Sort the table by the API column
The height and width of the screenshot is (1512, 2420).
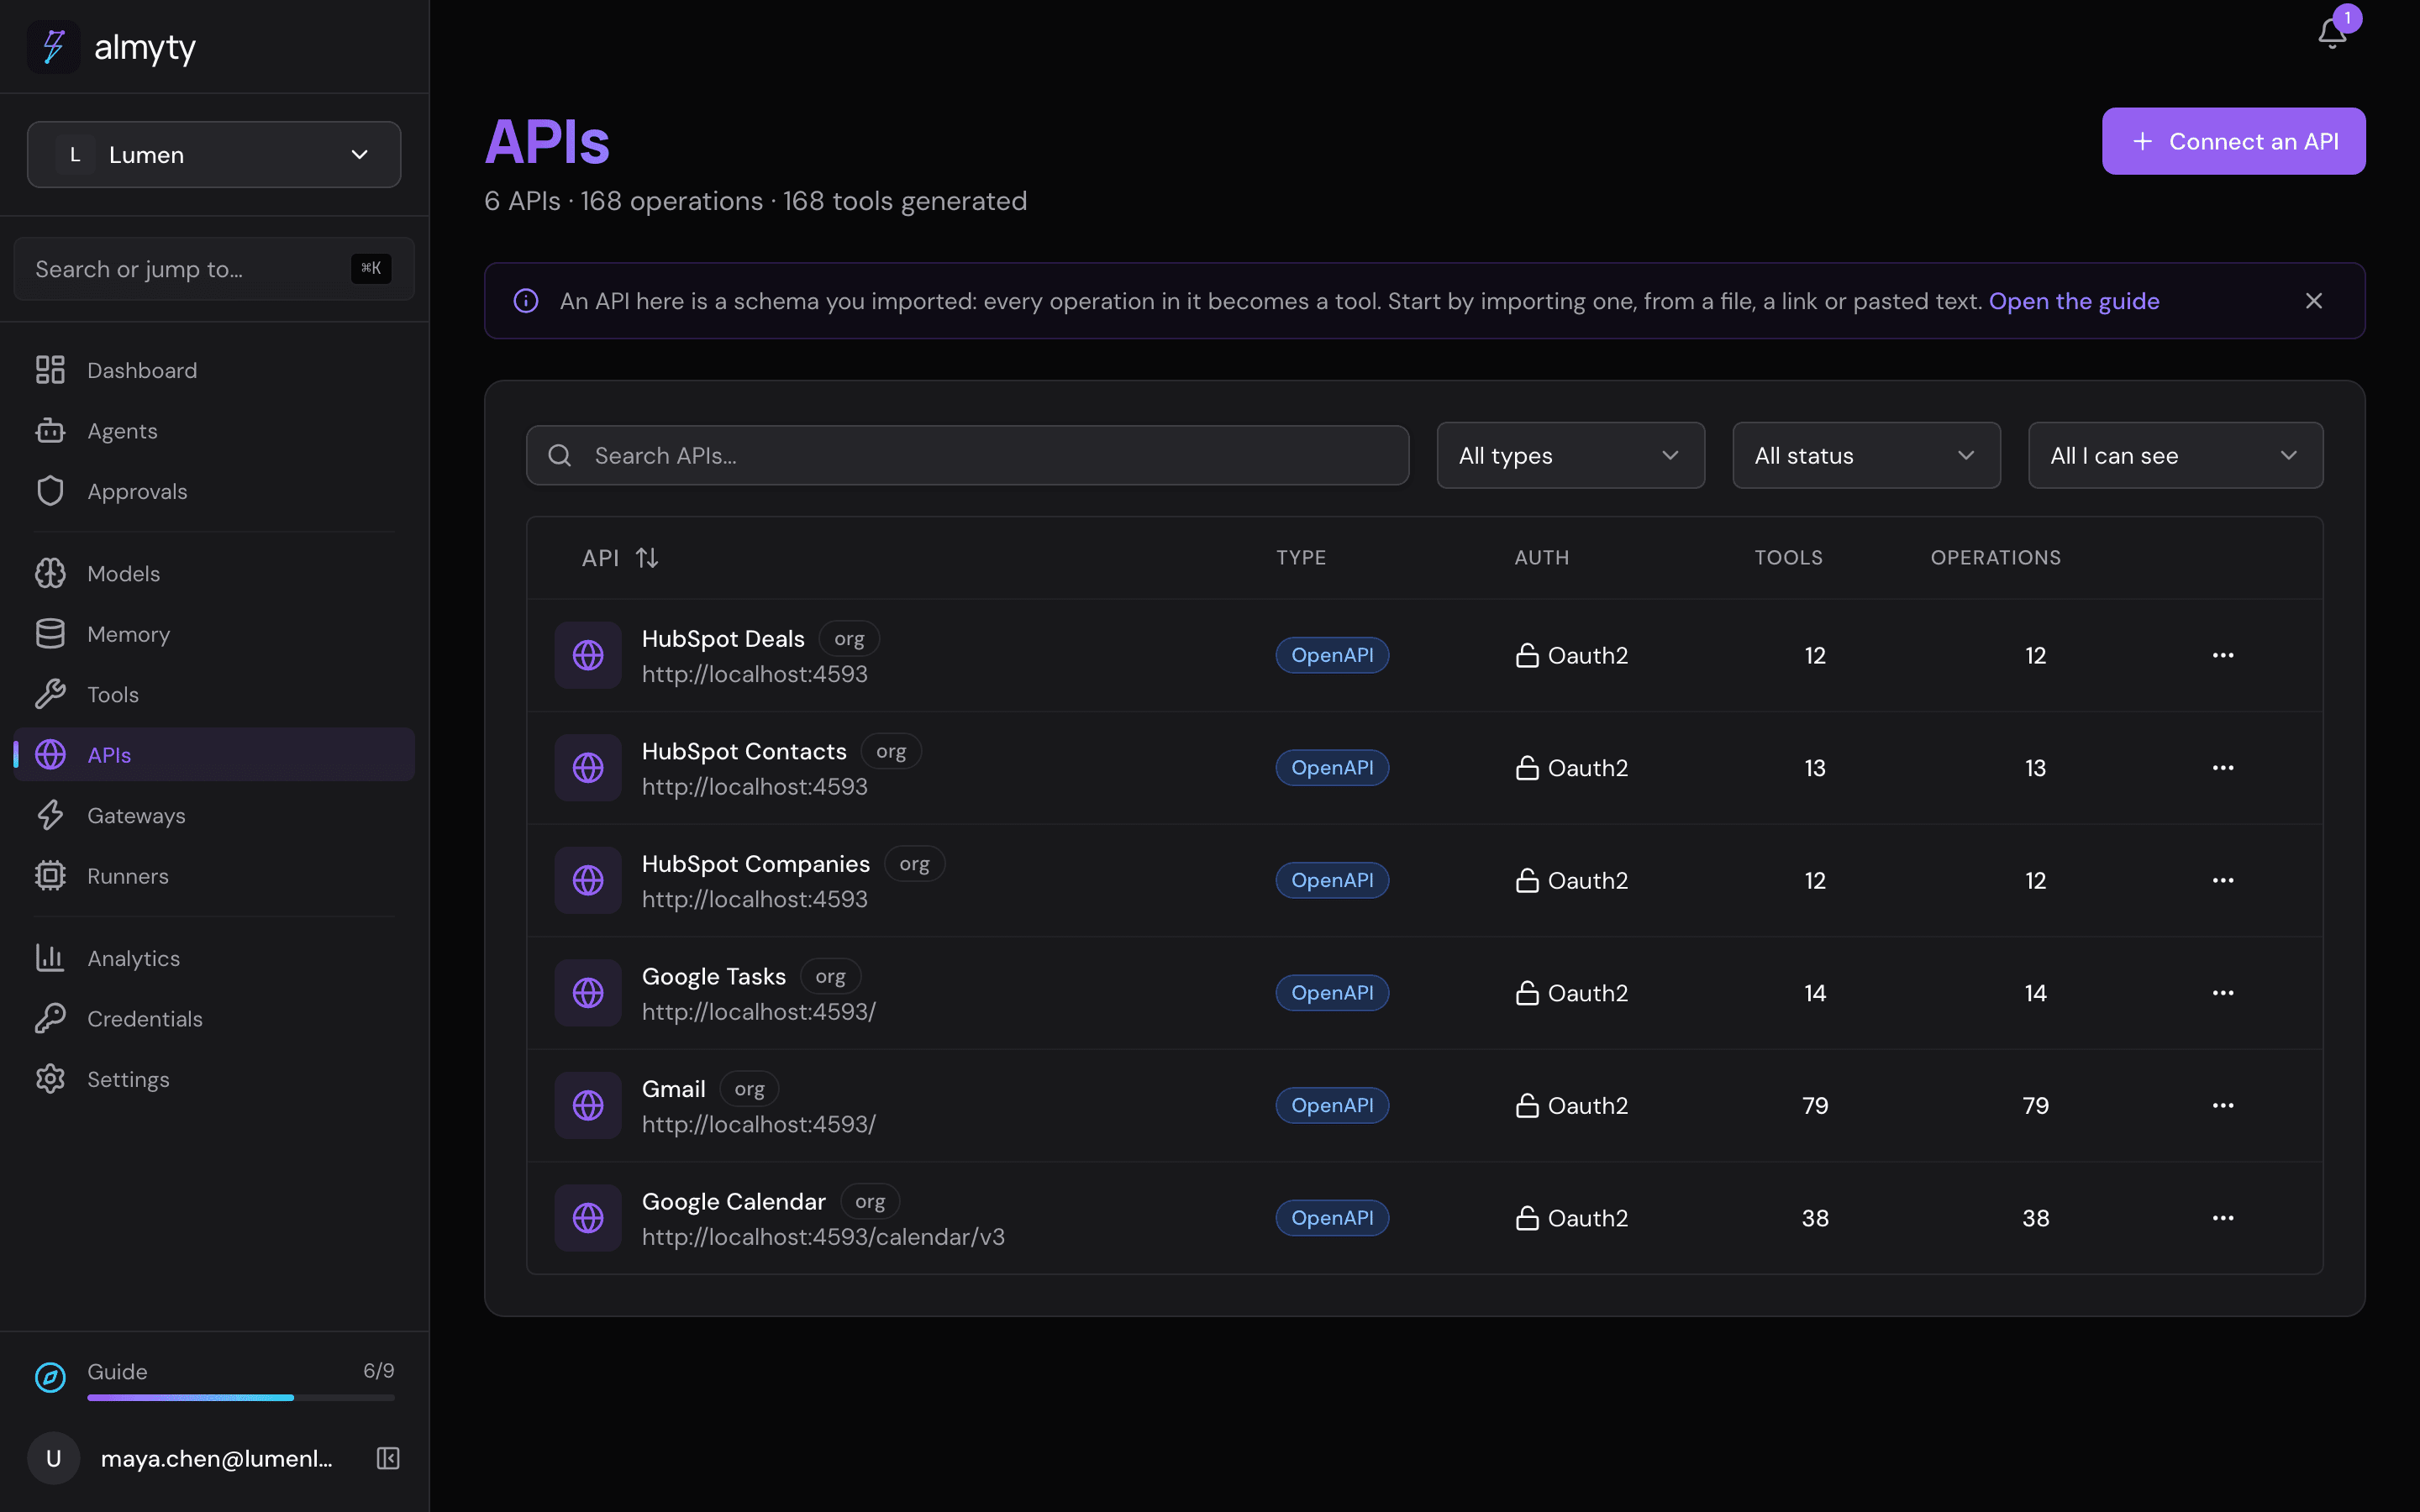click(x=620, y=558)
